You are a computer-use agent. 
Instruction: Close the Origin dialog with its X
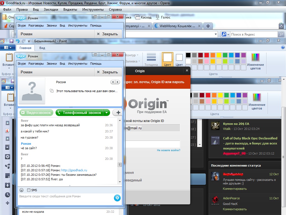pyautogui.click(x=187, y=70)
